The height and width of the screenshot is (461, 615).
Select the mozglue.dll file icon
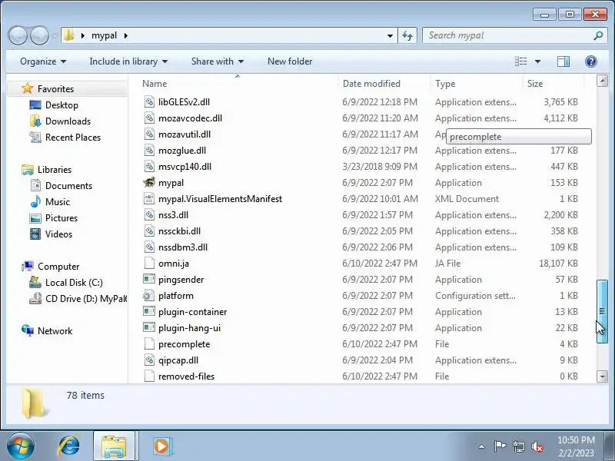coord(149,150)
